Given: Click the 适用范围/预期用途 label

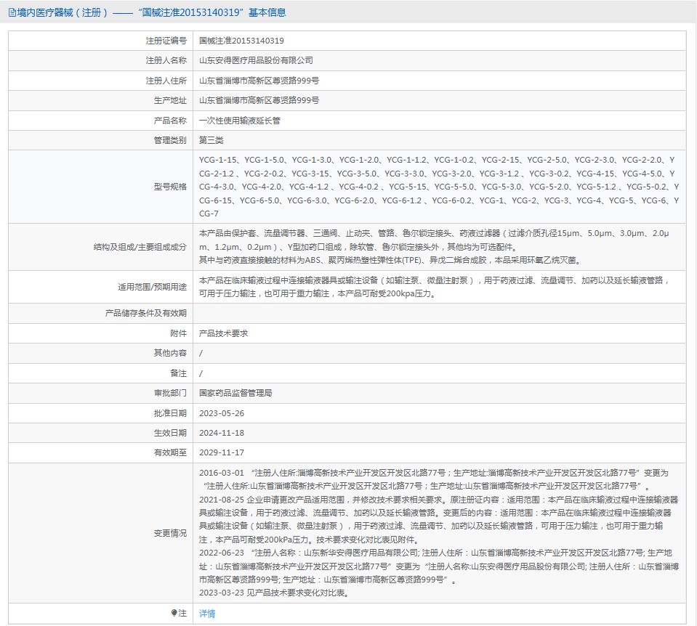Looking at the screenshot, I should [x=152, y=287].
